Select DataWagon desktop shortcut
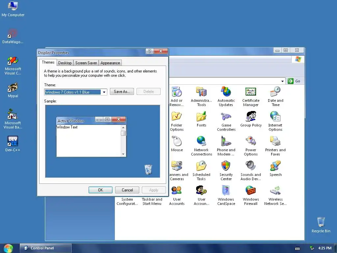The image size is (337, 253). pos(13,36)
